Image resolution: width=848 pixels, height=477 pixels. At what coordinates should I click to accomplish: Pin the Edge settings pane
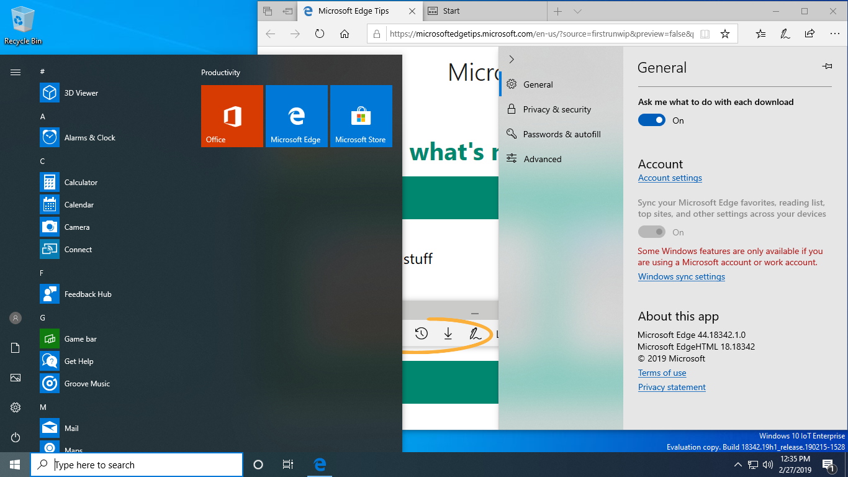pos(827,66)
